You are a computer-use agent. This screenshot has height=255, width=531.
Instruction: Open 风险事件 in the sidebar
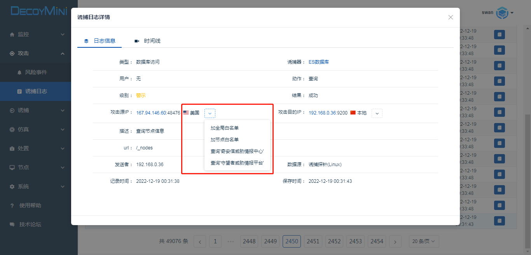click(36, 73)
